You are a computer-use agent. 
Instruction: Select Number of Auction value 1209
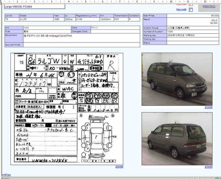coord(170,32)
